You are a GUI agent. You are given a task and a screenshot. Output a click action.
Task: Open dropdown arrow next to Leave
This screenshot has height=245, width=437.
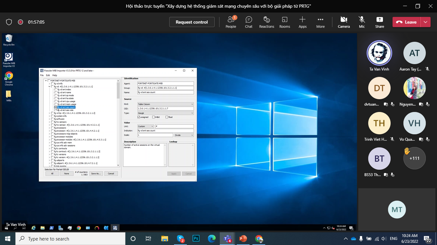[x=425, y=22]
